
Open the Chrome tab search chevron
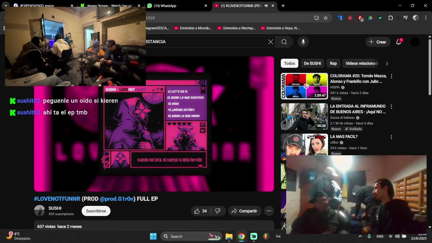[6, 6]
